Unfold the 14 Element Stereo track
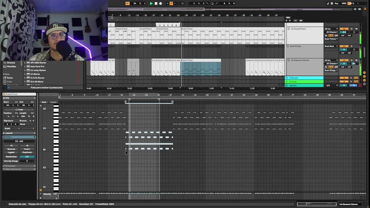This screenshot has height=208, width=370. pos(288,60)
